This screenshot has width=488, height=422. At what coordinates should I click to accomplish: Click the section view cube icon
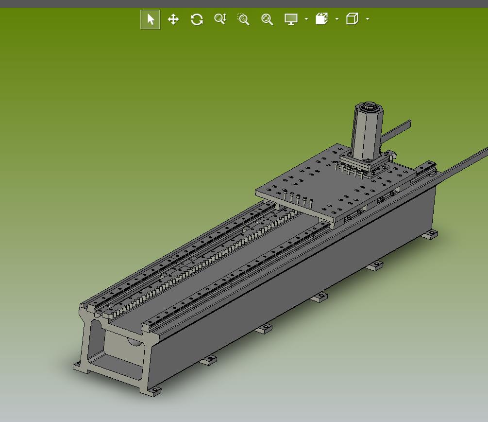coord(322,19)
